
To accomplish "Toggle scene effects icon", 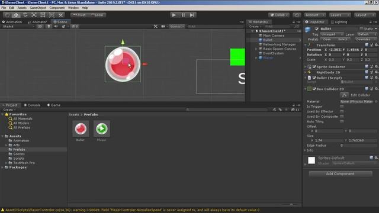I will tap(63, 26).
